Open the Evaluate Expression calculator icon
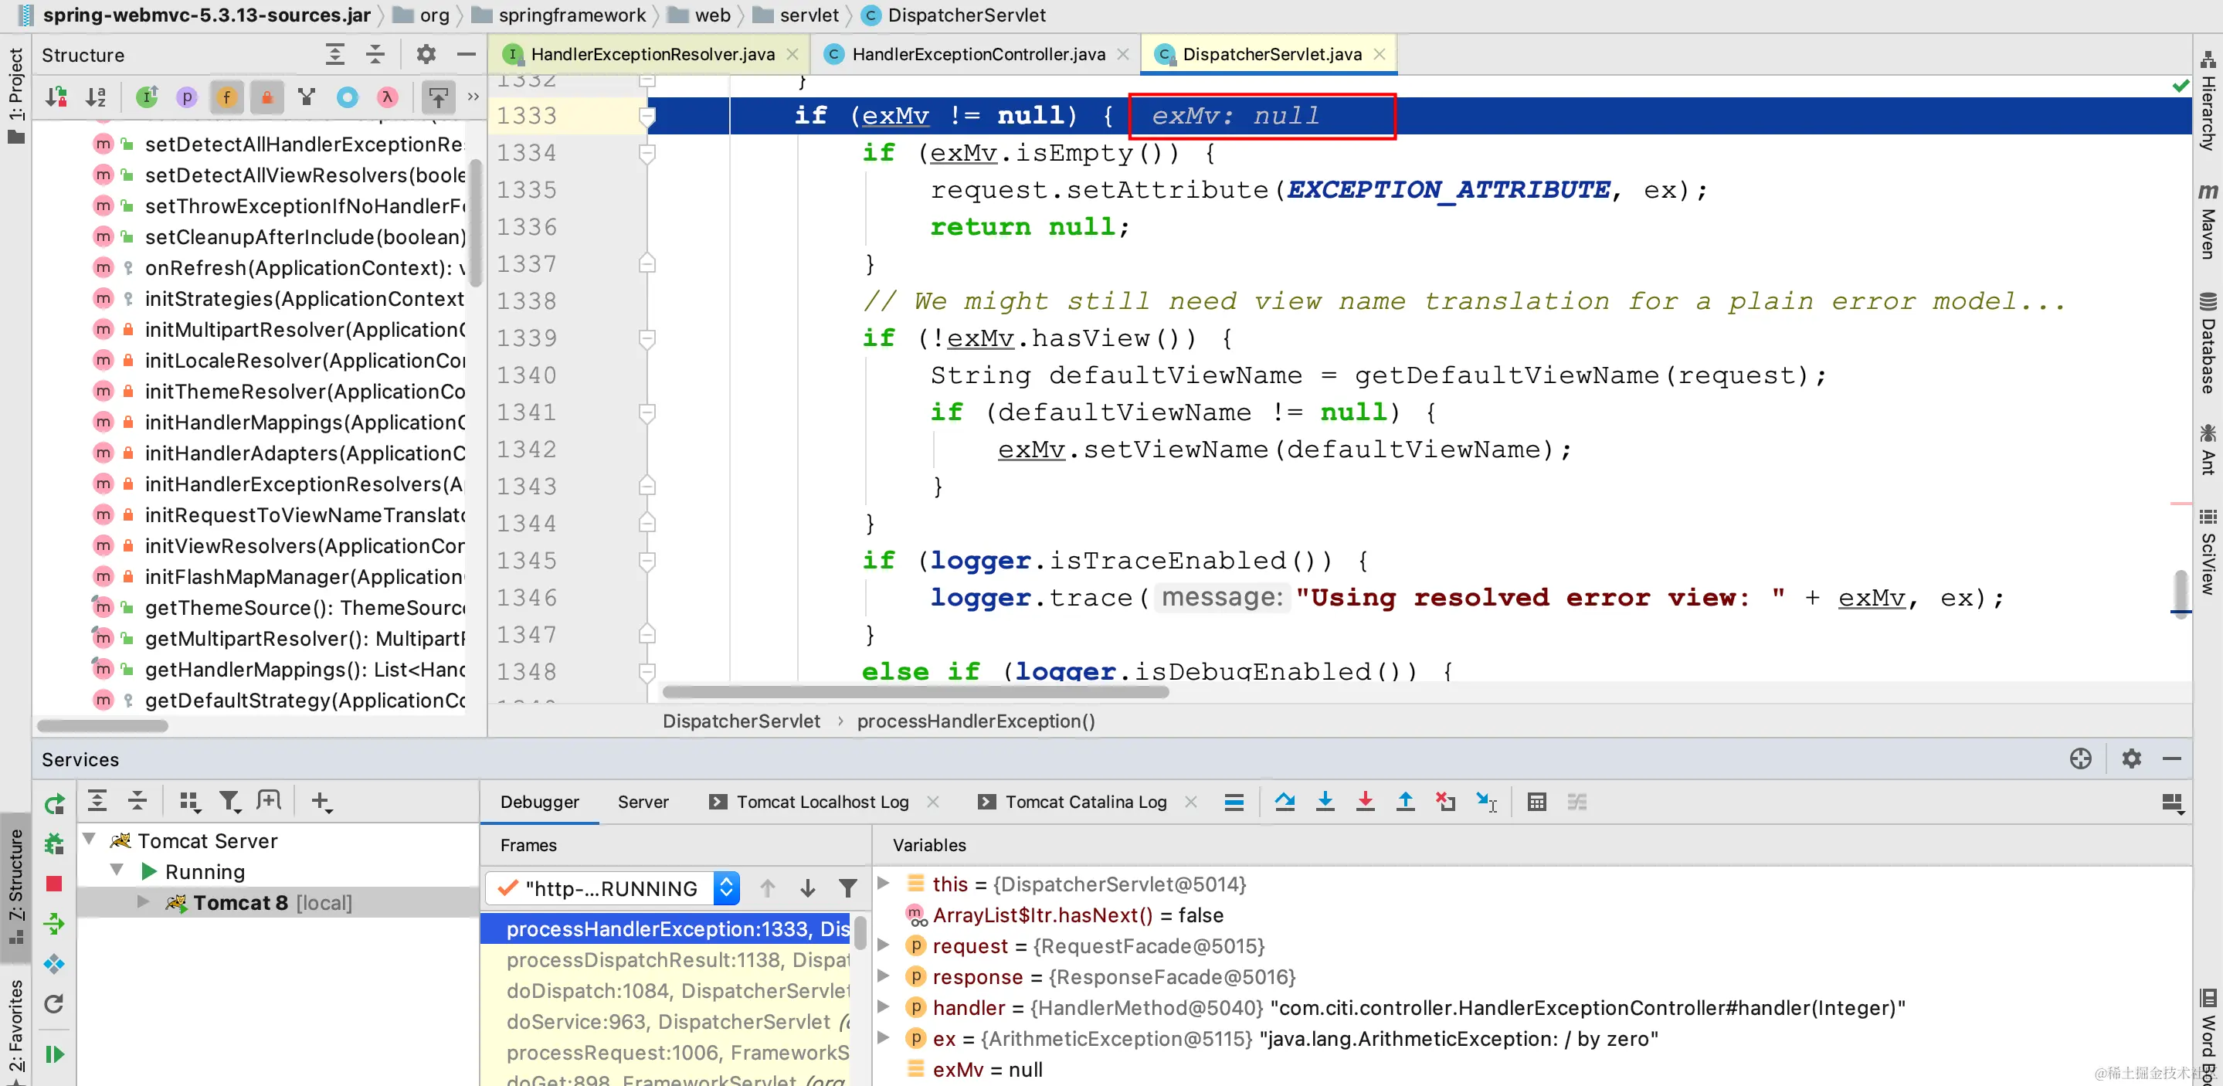The image size is (2223, 1086). (x=1536, y=801)
